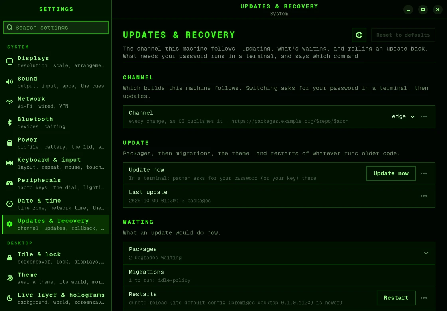The width and height of the screenshot is (447, 311).
Task: Open the more options for Channel row
Action: [x=424, y=116]
